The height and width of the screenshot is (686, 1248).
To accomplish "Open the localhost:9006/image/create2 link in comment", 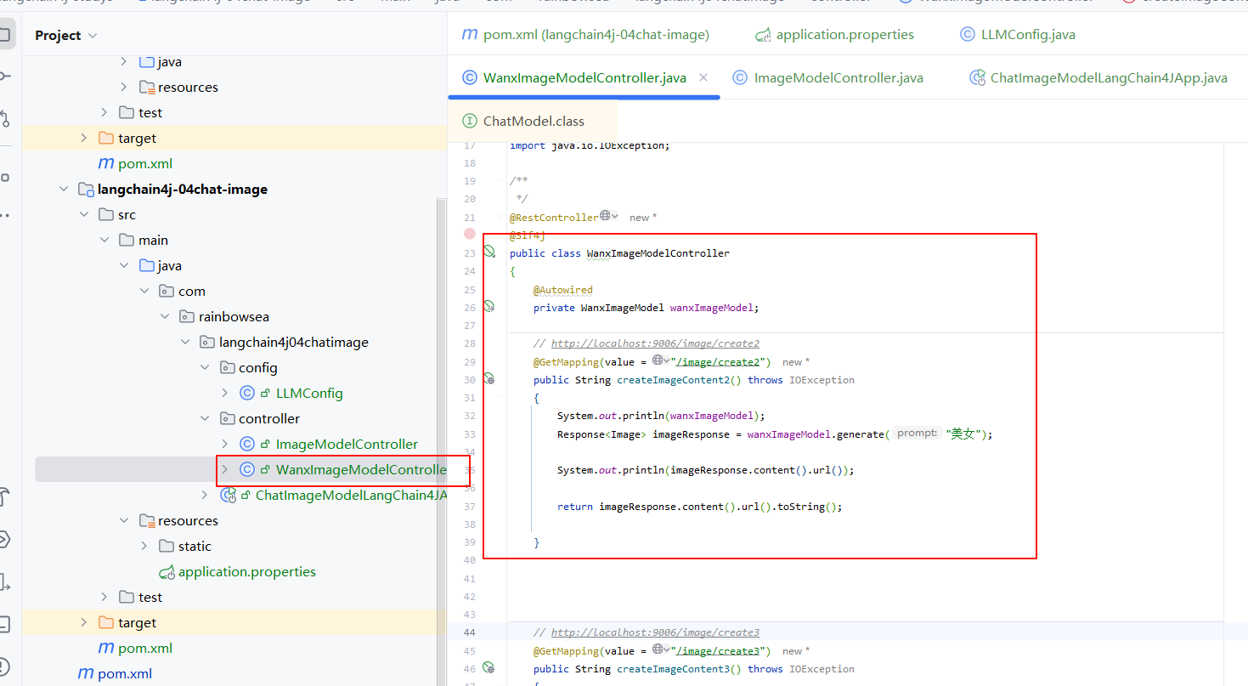I will tap(655, 343).
